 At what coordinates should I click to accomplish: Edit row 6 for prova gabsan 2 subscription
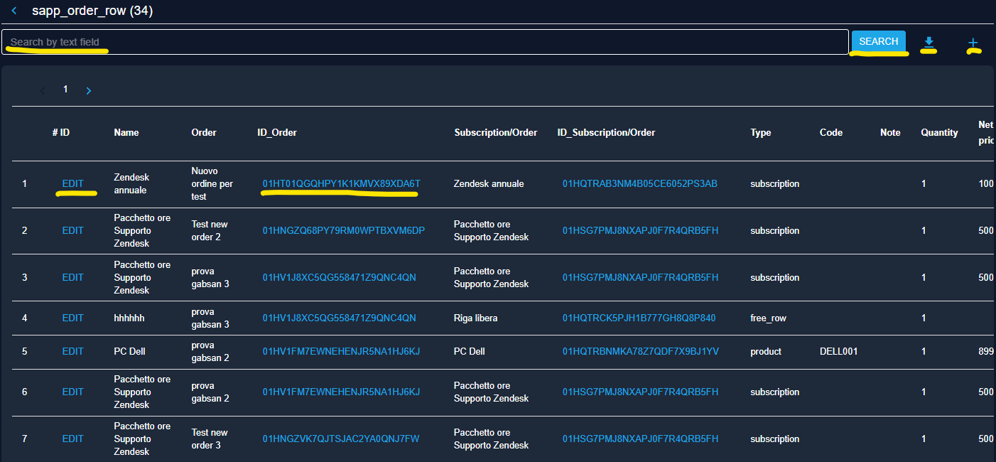click(x=72, y=392)
